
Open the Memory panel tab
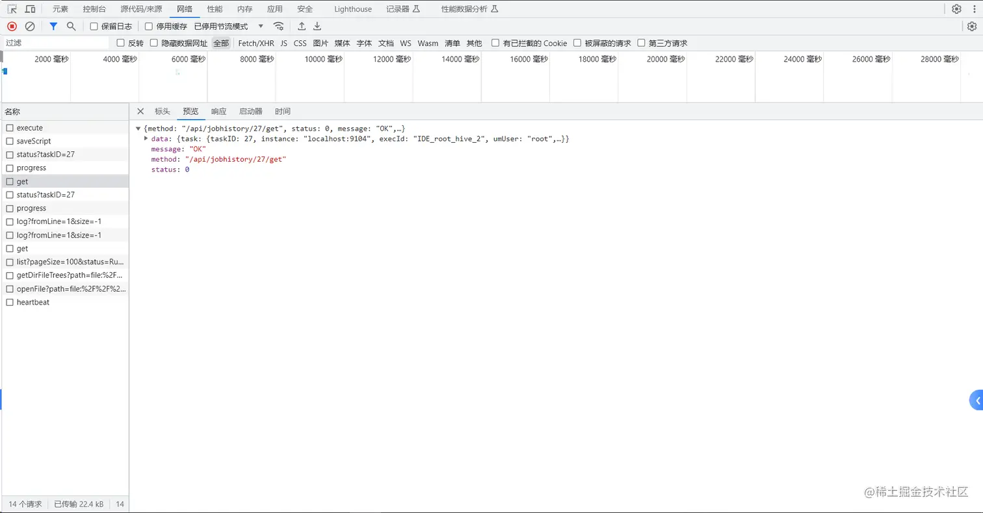click(x=244, y=9)
